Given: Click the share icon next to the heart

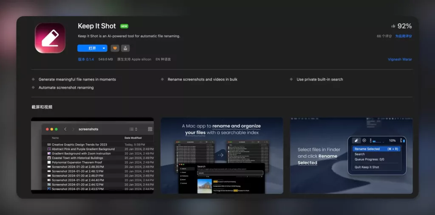Looking at the screenshot, I should pyautogui.click(x=125, y=48).
